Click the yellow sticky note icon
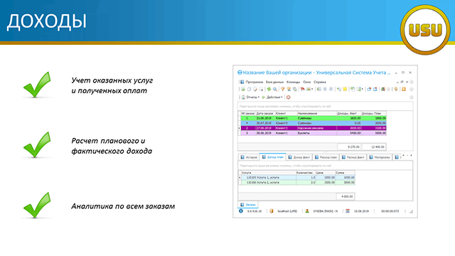This screenshot has width=455, height=256. [x=345, y=89]
